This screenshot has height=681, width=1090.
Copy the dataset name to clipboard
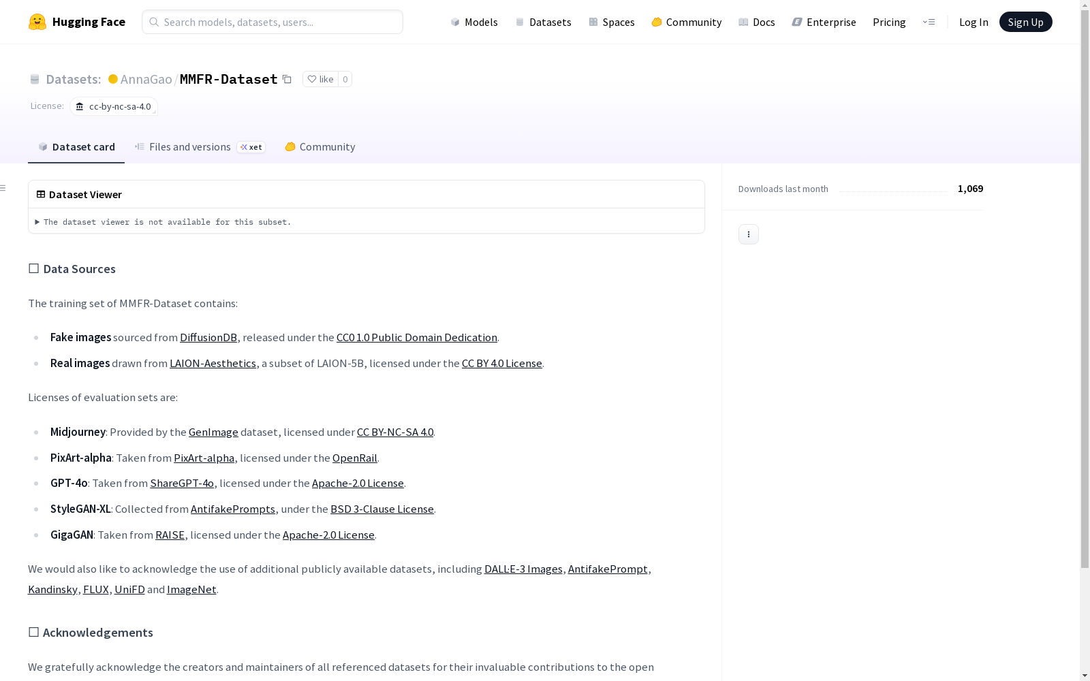(287, 80)
